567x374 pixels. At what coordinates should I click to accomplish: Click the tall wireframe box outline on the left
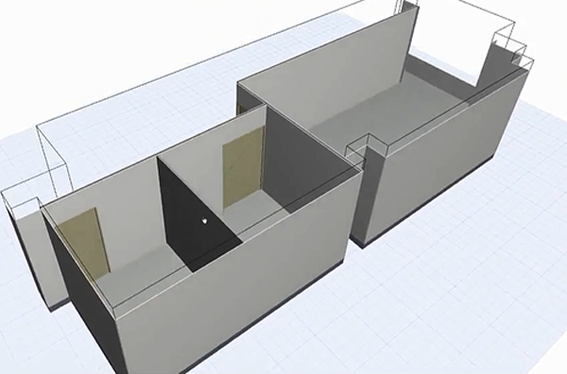click(x=54, y=156)
